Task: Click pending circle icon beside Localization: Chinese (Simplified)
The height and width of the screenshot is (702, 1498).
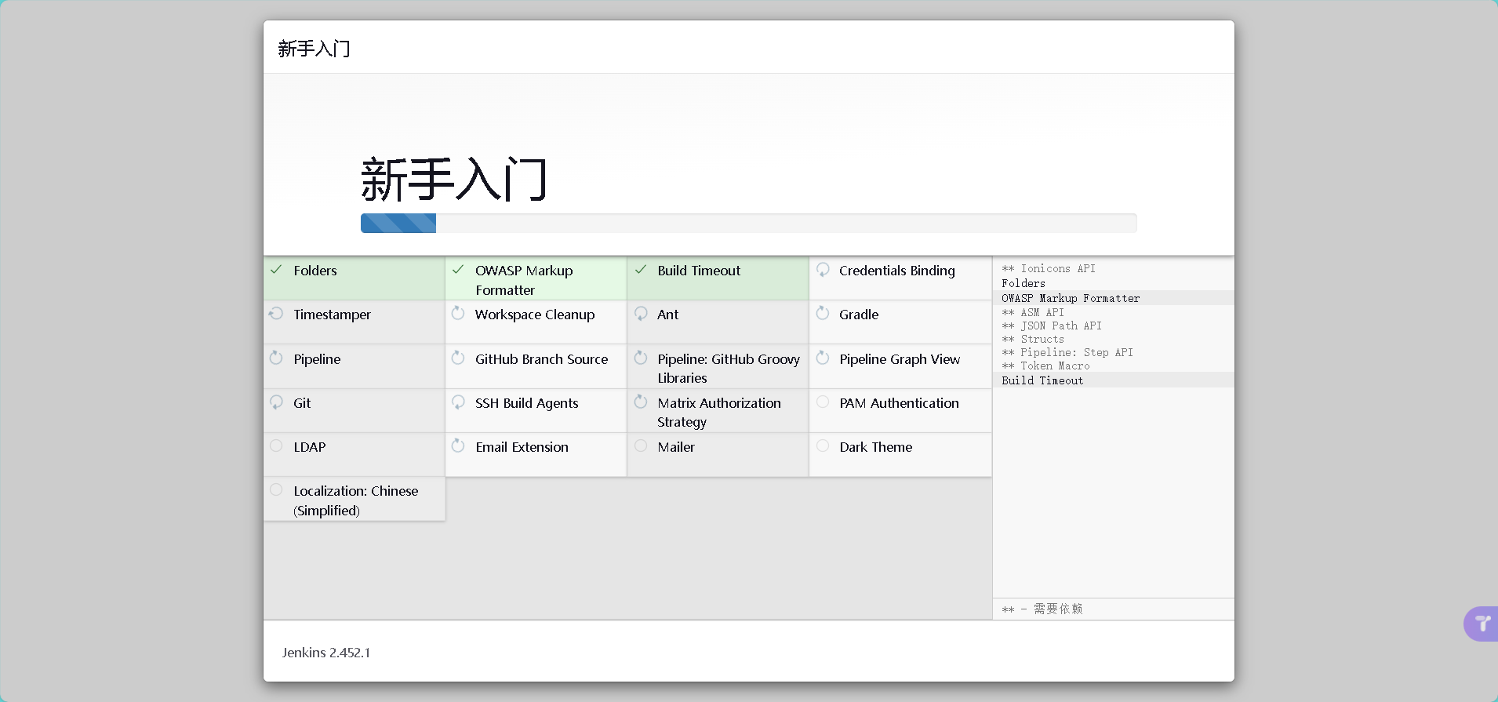Action: pos(276,490)
